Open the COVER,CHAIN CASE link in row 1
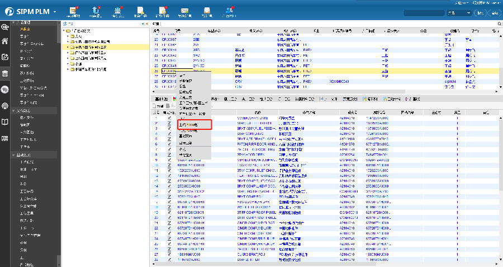Screen dimensions: 503x267 [x=253, y=119]
